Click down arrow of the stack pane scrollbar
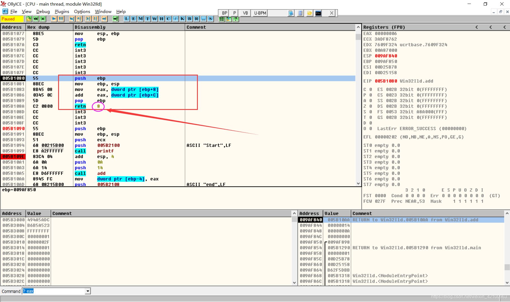 507,283
